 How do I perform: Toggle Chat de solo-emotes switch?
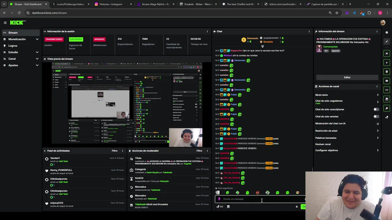[x=376, y=116]
